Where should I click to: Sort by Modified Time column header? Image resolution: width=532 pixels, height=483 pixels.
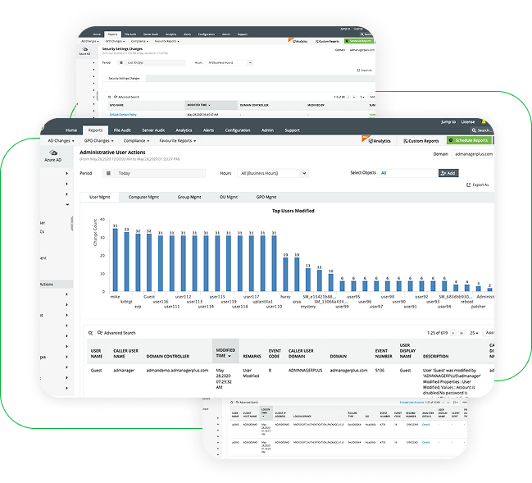[x=225, y=353]
